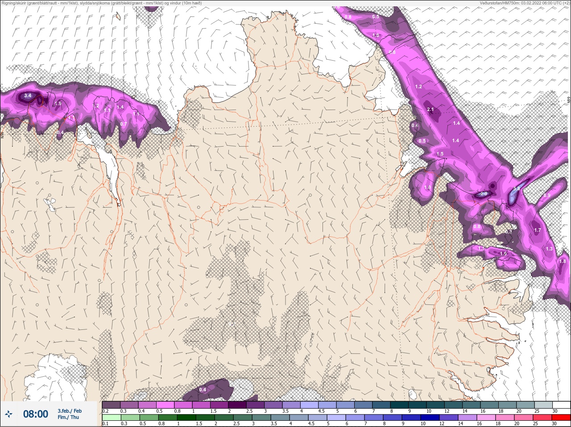Viewport: 571px width, 427px height.
Task: Click the dark mauve 0.2 swatch in snow scale
Action: [111, 405]
